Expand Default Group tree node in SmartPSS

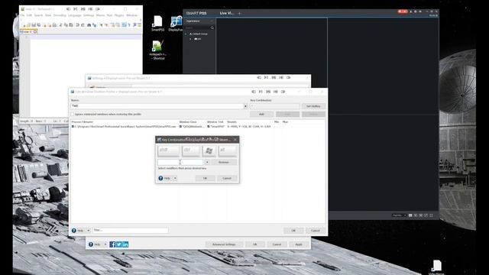(x=186, y=34)
